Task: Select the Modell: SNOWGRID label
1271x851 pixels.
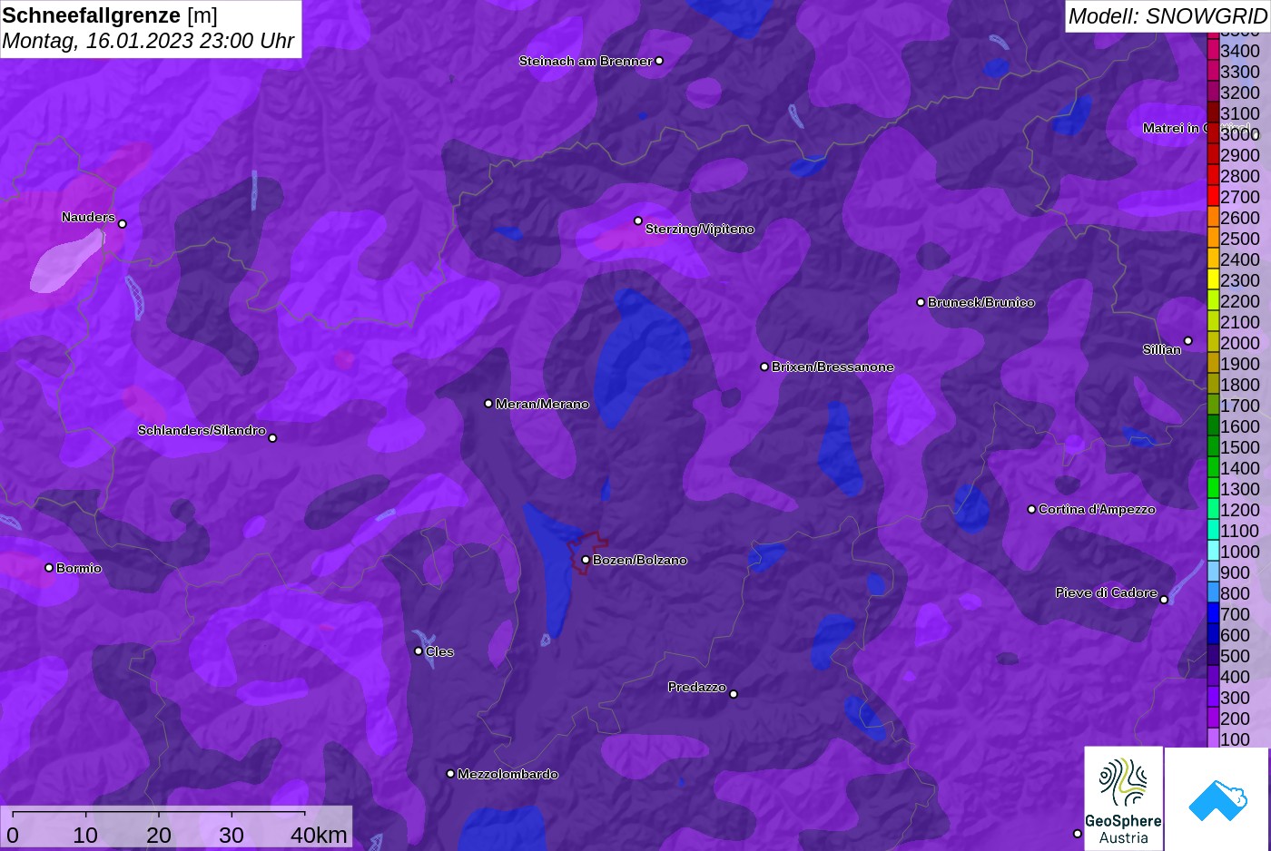Action: pos(1168,16)
